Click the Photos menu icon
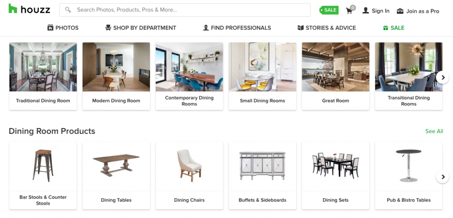This screenshot has height=218, width=453. tap(50, 28)
